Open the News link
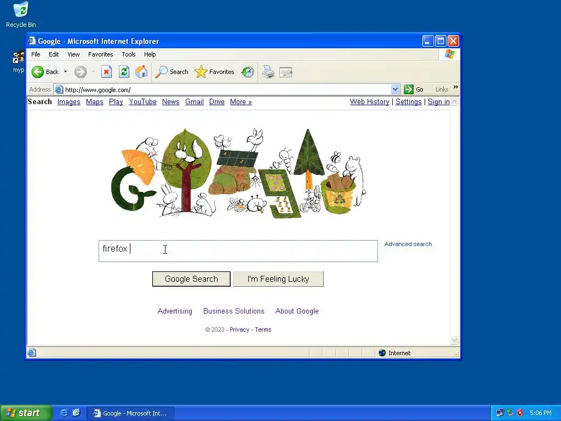Viewport: 561px width, 421px height. (x=171, y=101)
